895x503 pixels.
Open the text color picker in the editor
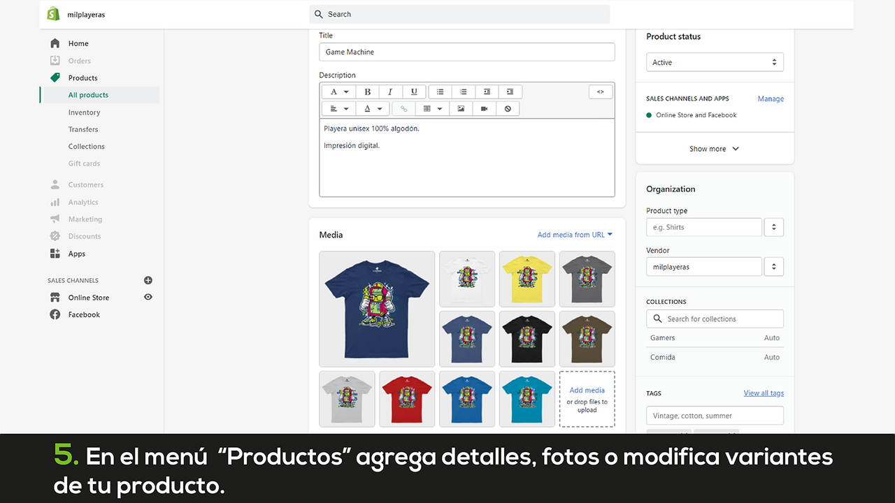[373, 108]
